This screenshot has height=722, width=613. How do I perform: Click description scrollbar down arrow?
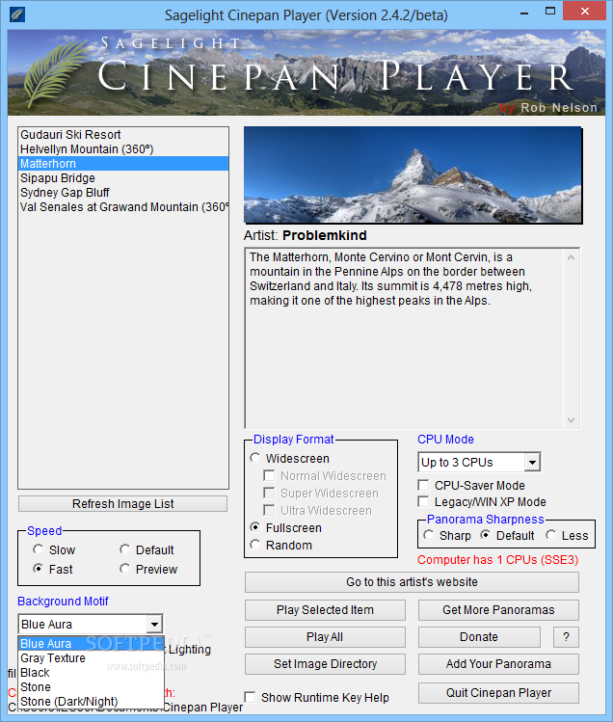(572, 420)
